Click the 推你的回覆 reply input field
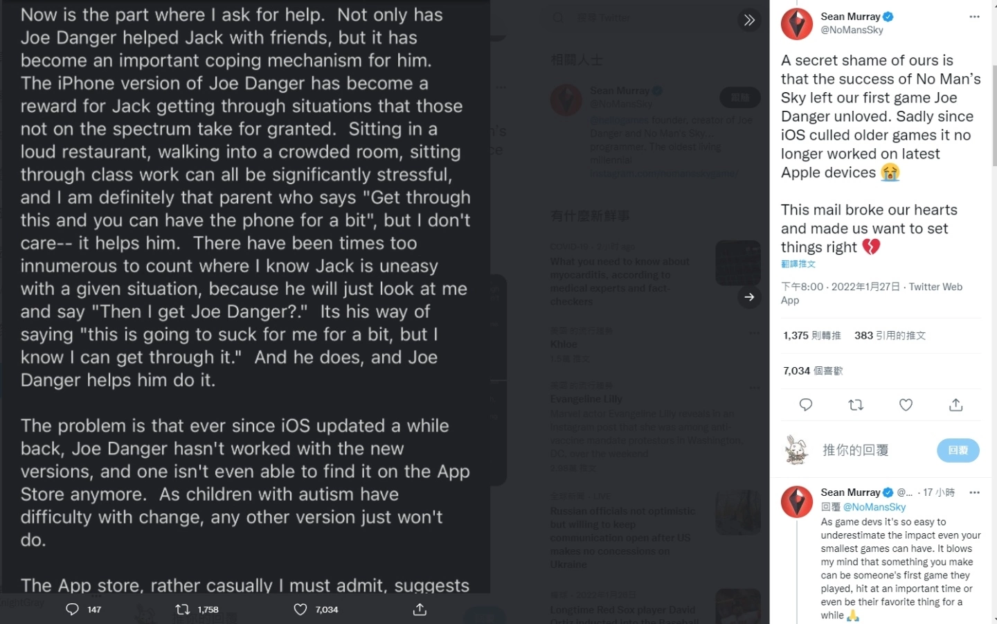 click(x=856, y=450)
